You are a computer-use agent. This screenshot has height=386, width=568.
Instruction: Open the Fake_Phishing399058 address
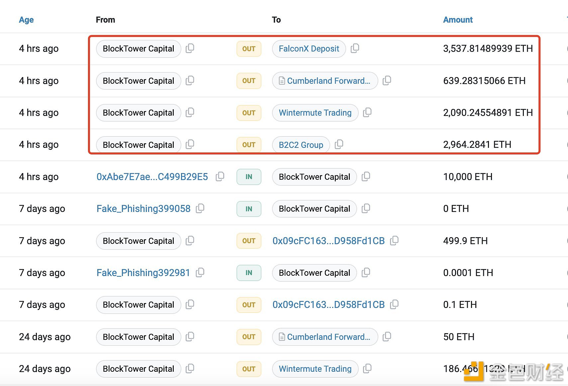coord(143,209)
